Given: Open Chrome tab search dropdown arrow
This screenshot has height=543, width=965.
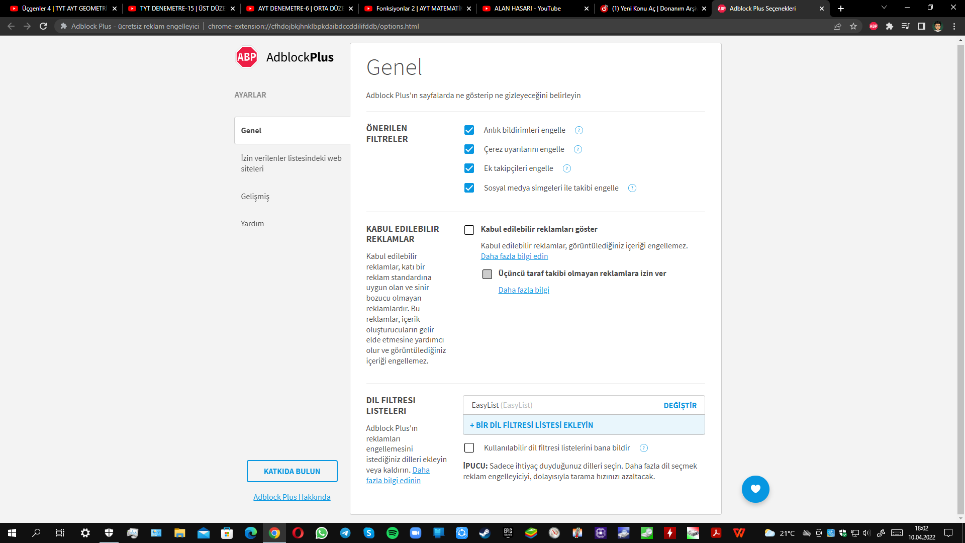Looking at the screenshot, I should pyautogui.click(x=884, y=8).
